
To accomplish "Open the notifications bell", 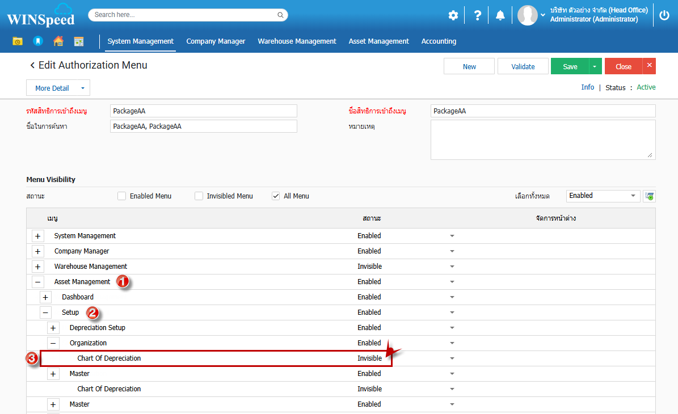I will (500, 15).
